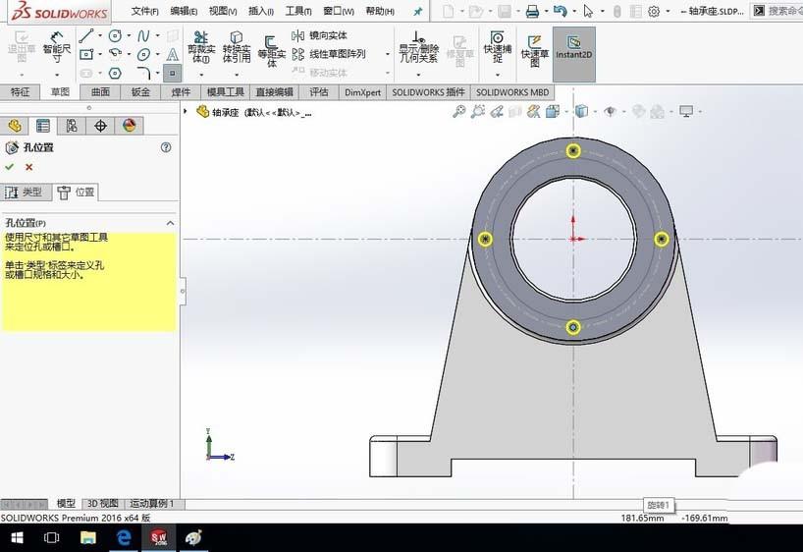
Task: Select the Rectangle sketch tool
Action: [86, 54]
